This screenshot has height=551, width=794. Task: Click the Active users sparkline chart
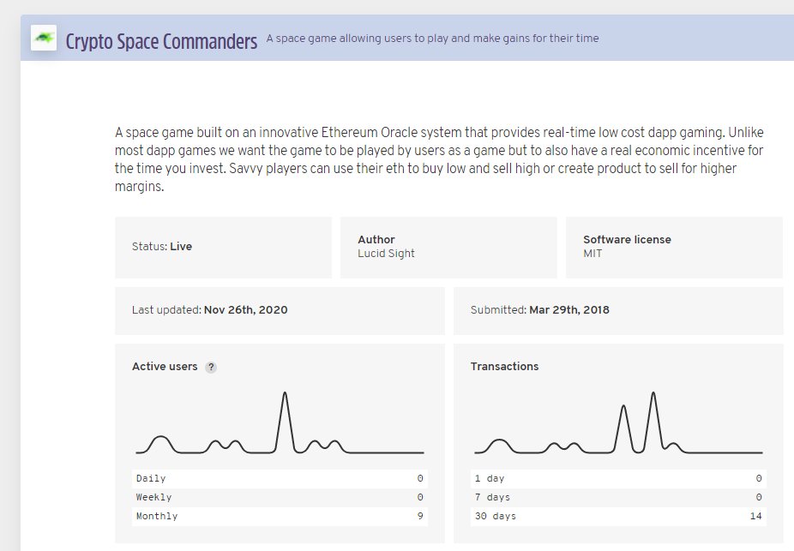(280, 422)
